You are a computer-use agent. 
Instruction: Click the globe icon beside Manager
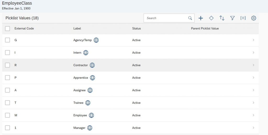pos(90,128)
